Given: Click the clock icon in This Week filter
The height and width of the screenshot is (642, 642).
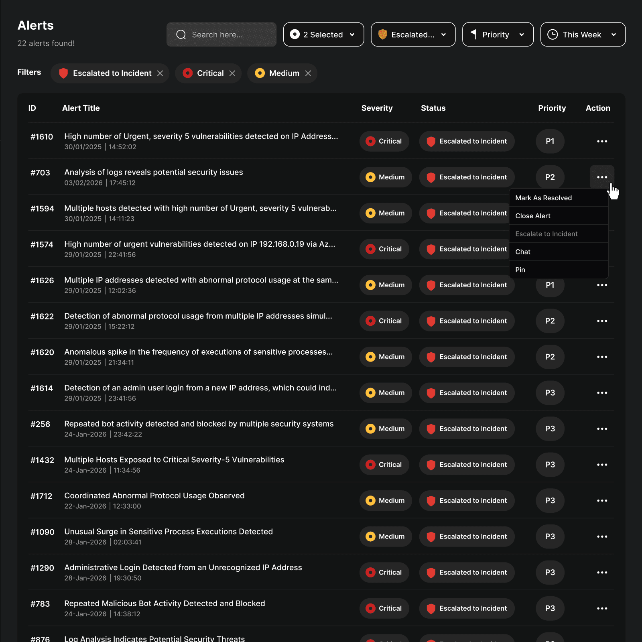Looking at the screenshot, I should tap(553, 35).
